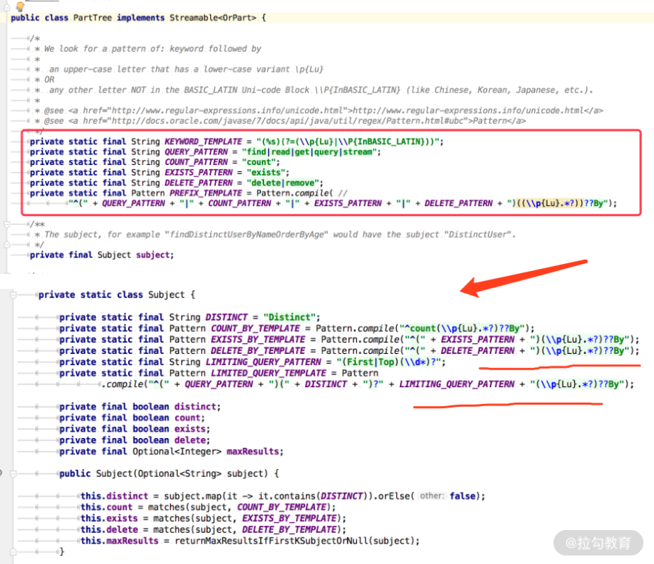Click this.exists assignment
The image size is (654, 564).
109,519
